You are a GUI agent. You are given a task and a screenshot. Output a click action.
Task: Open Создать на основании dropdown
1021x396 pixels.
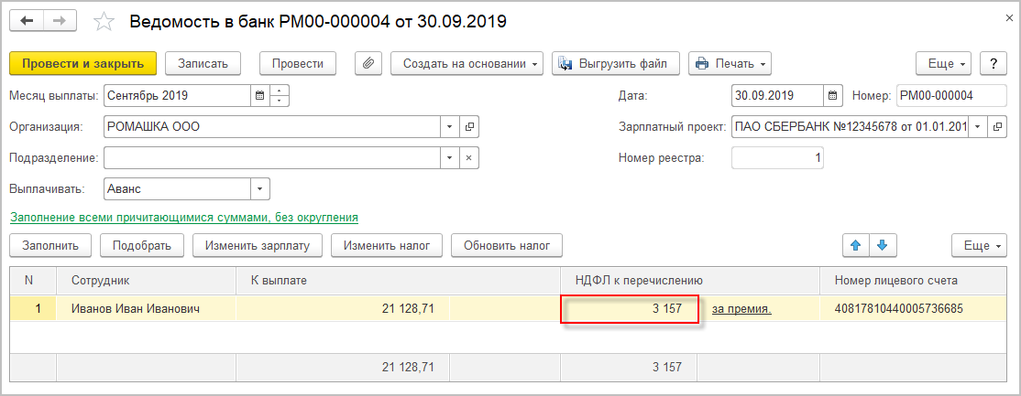[467, 63]
